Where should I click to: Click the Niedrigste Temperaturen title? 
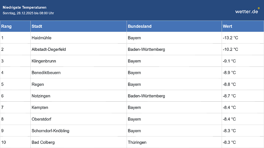[25, 7]
